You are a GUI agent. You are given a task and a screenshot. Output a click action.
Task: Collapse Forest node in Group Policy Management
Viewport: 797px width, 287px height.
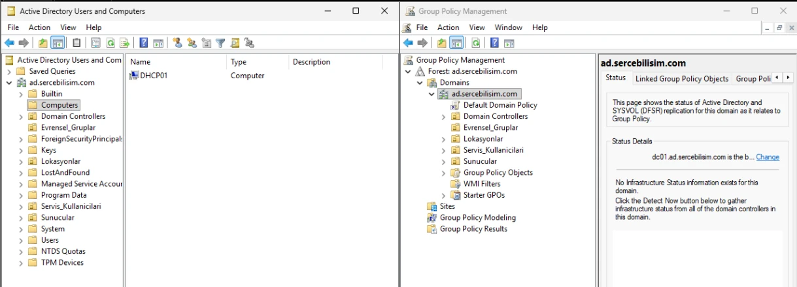coord(408,72)
